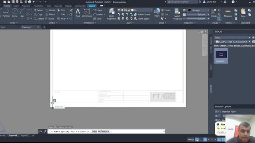The image size is (255, 143).
Task: Click the Stretch tool
Action: coord(39,19)
